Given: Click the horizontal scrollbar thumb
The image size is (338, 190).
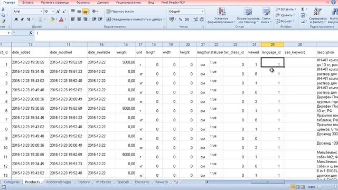Looking at the screenshot, I should [268, 182].
